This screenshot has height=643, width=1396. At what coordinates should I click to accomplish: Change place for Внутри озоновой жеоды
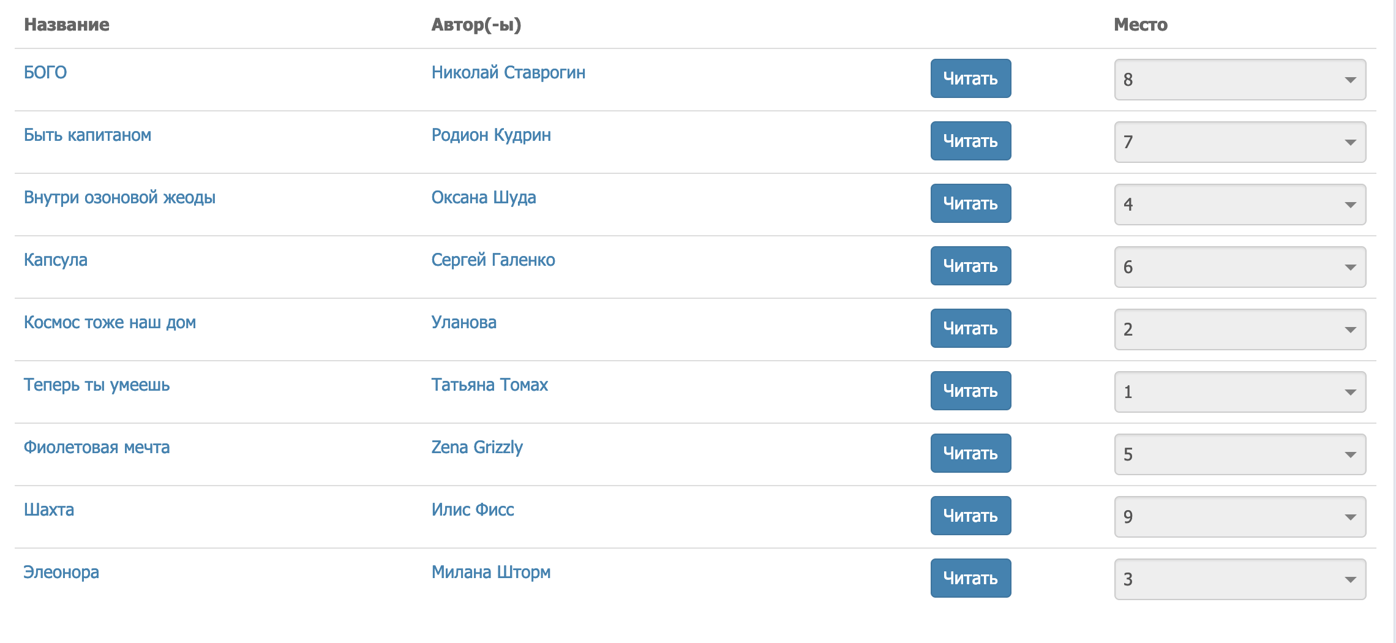click(x=1239, y=205)
